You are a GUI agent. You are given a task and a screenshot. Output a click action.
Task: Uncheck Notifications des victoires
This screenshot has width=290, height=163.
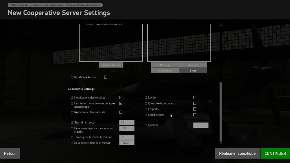coord(121,98)
